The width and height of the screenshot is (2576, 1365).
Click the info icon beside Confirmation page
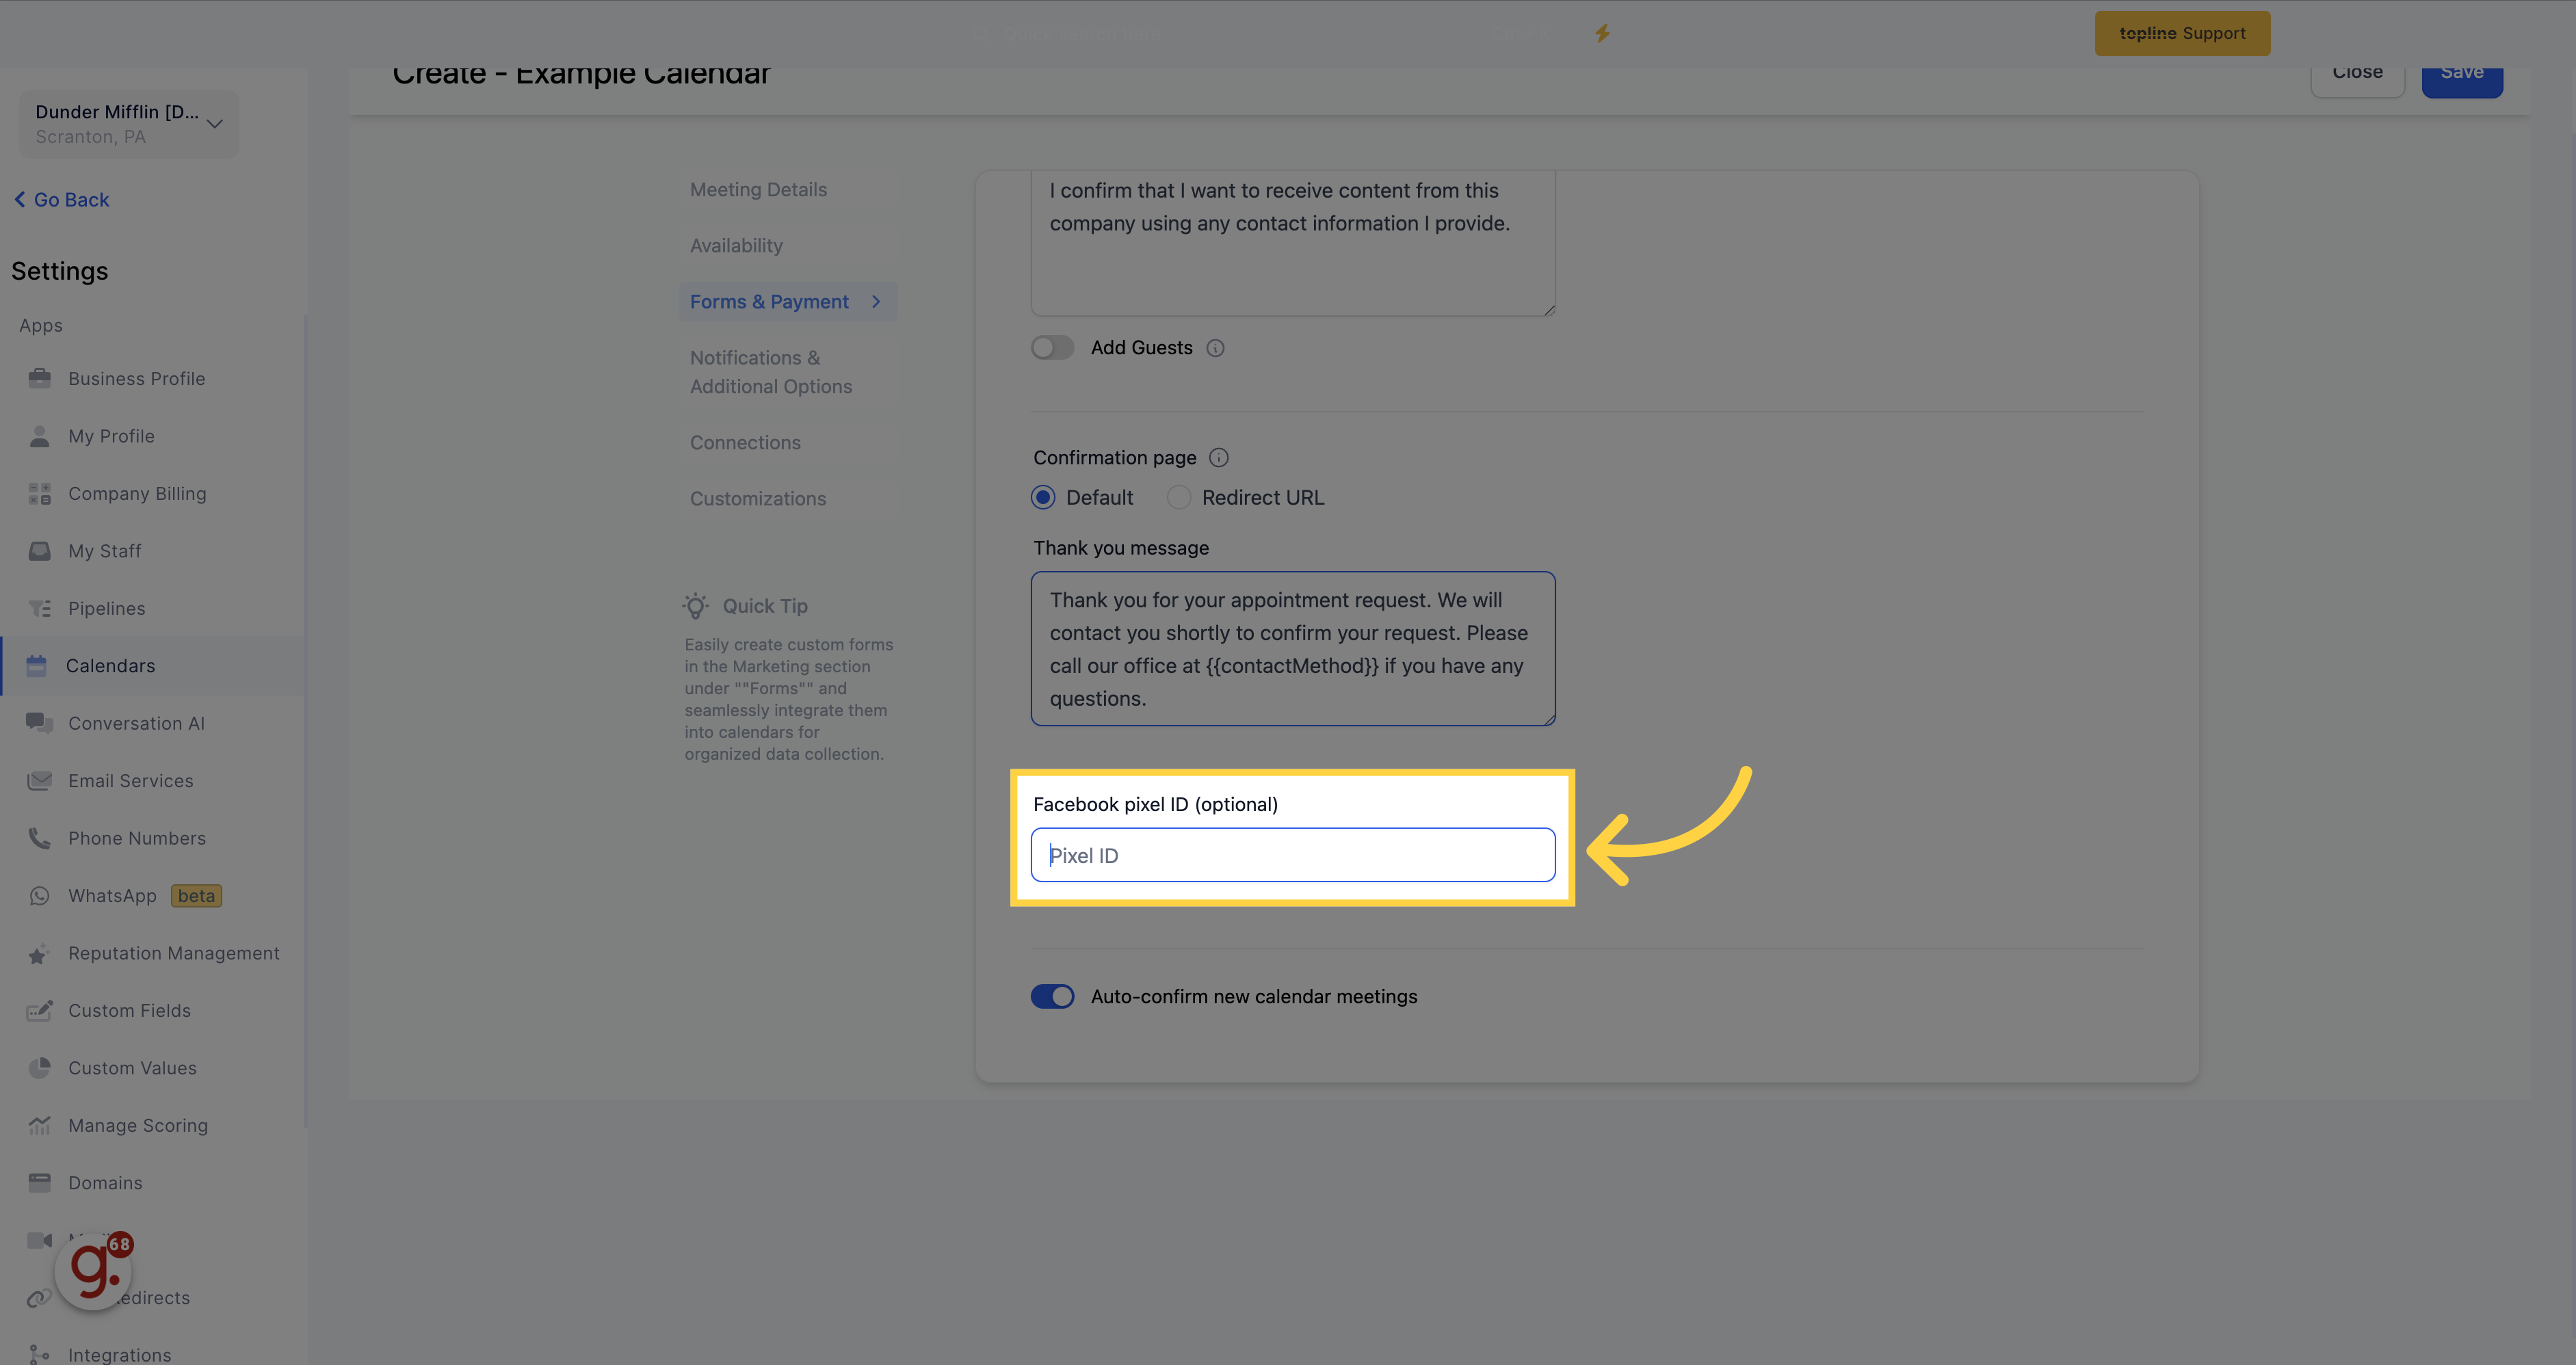[1218, 458]
